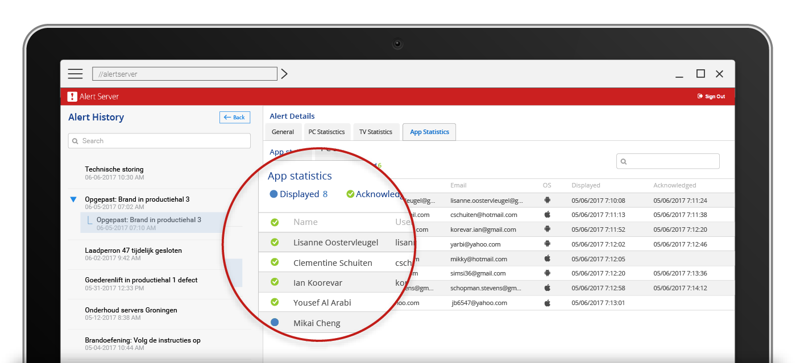
Task: Click the magnifier icon in Alert History search
Action: pos(76,141)
